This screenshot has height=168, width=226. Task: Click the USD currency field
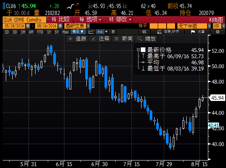tap(217, 26)
